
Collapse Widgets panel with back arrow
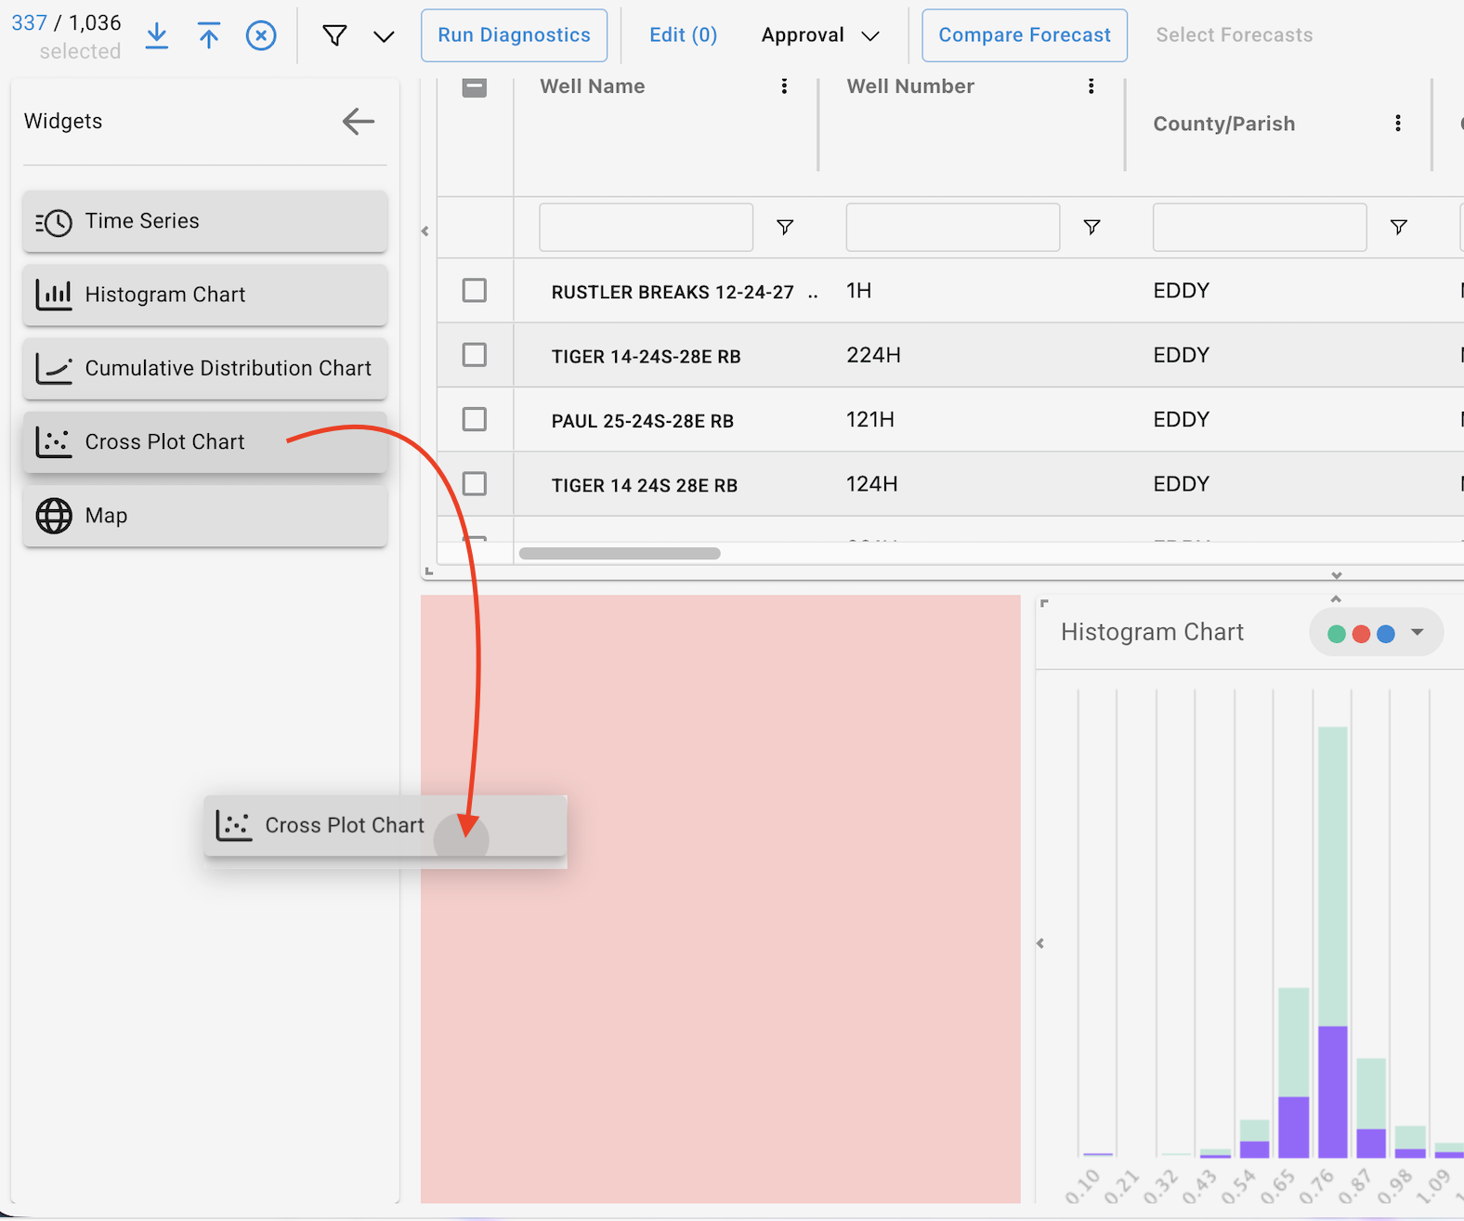click(x=358, y=121)
